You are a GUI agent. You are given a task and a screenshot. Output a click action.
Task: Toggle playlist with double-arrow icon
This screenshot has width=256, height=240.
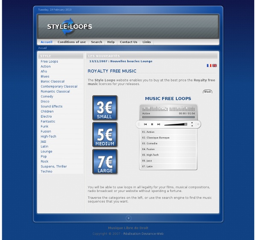point(192,124)
